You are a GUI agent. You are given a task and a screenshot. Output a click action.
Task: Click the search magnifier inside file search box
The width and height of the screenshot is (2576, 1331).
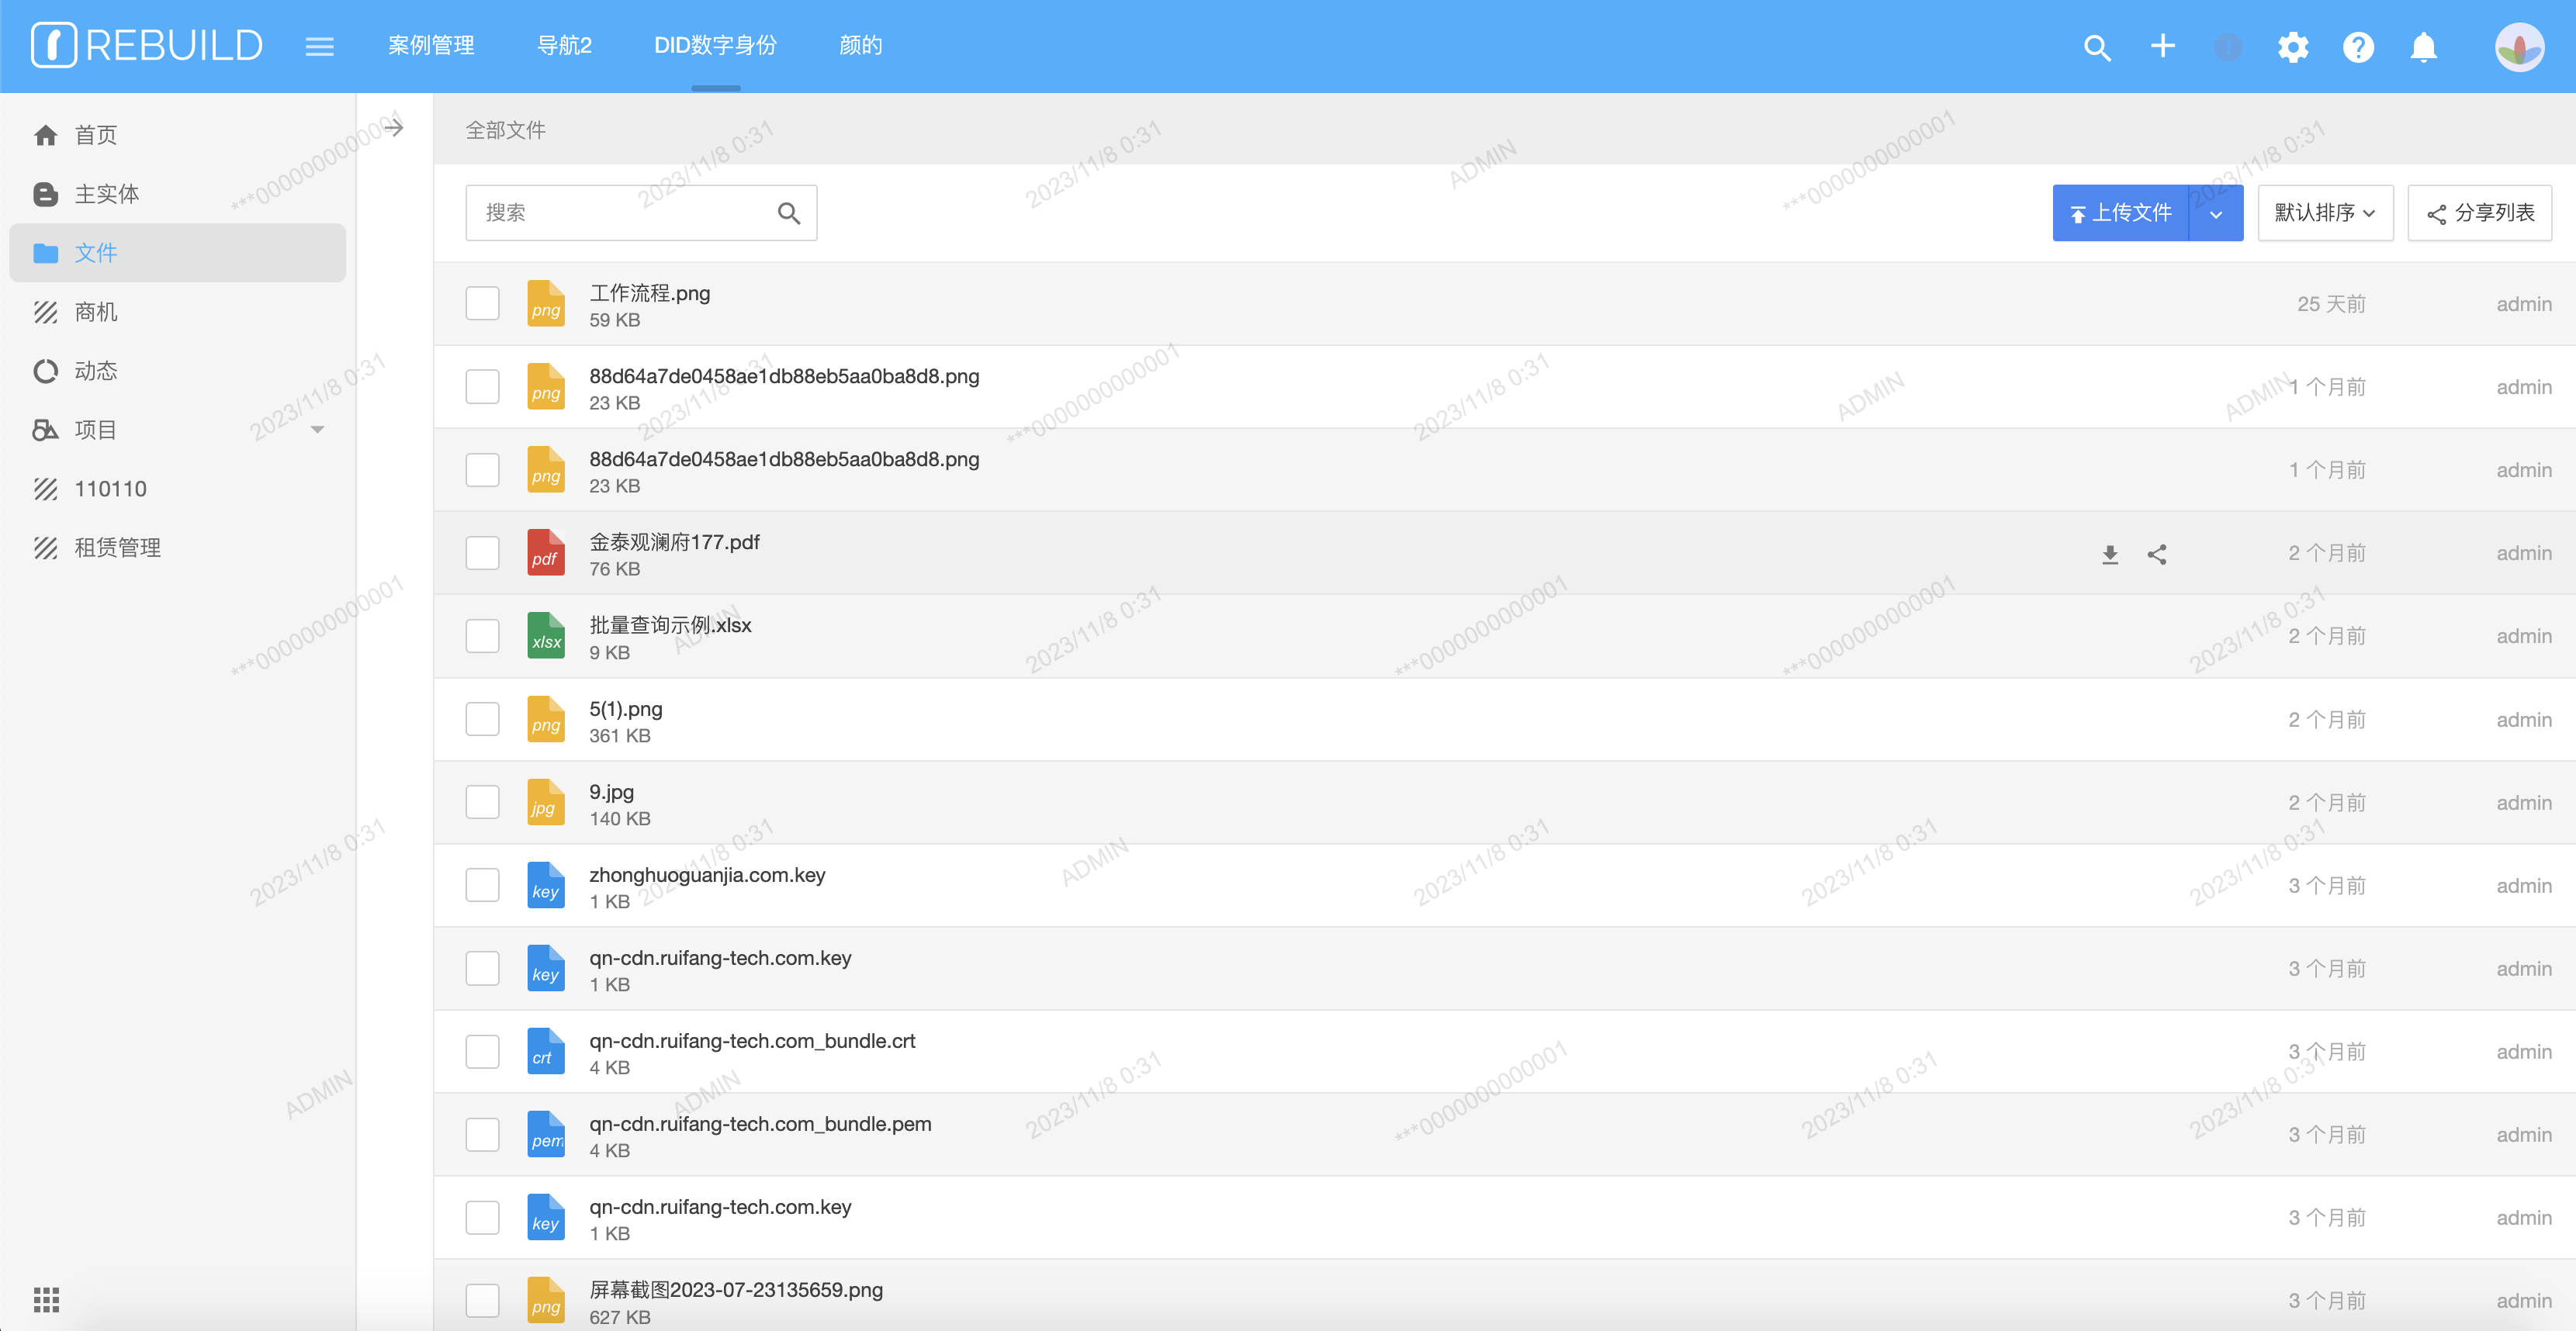(788, 213)
